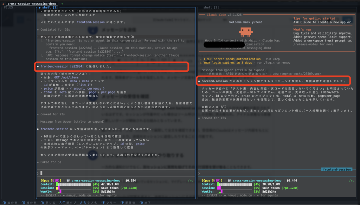Click the blue dot beside shell [1]

[40, 8]
